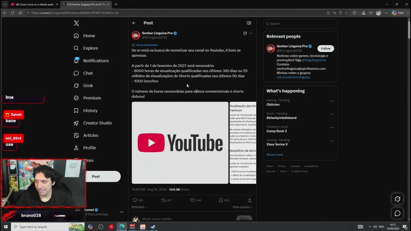411x231 pixels.
Task: Open options for the Oblivion trend
Action: tap(332, 101)
